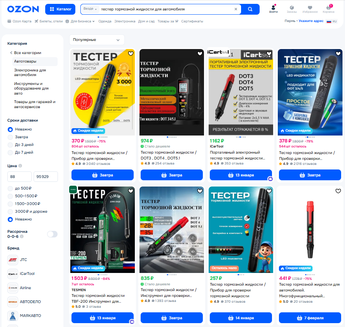Open the Каталог button
The width and height of the screenshot is (345, 327).
tap(60, 9)
